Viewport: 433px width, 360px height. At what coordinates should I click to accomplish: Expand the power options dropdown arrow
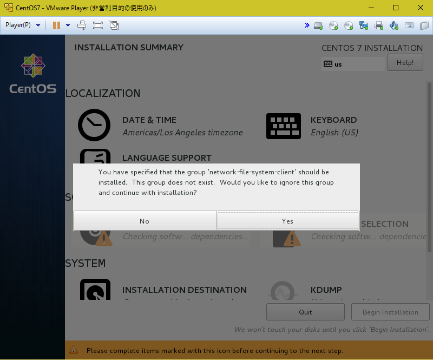point(68,25)
